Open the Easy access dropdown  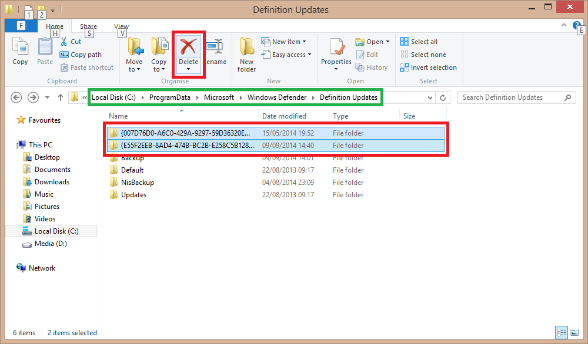click(286, 55)
